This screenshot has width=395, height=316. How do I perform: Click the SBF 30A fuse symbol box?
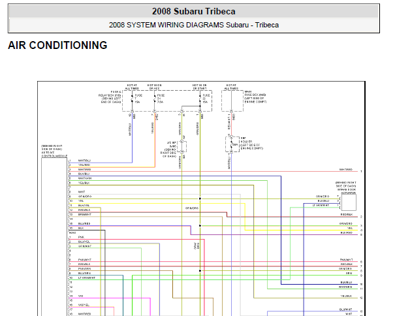(232, 144)
